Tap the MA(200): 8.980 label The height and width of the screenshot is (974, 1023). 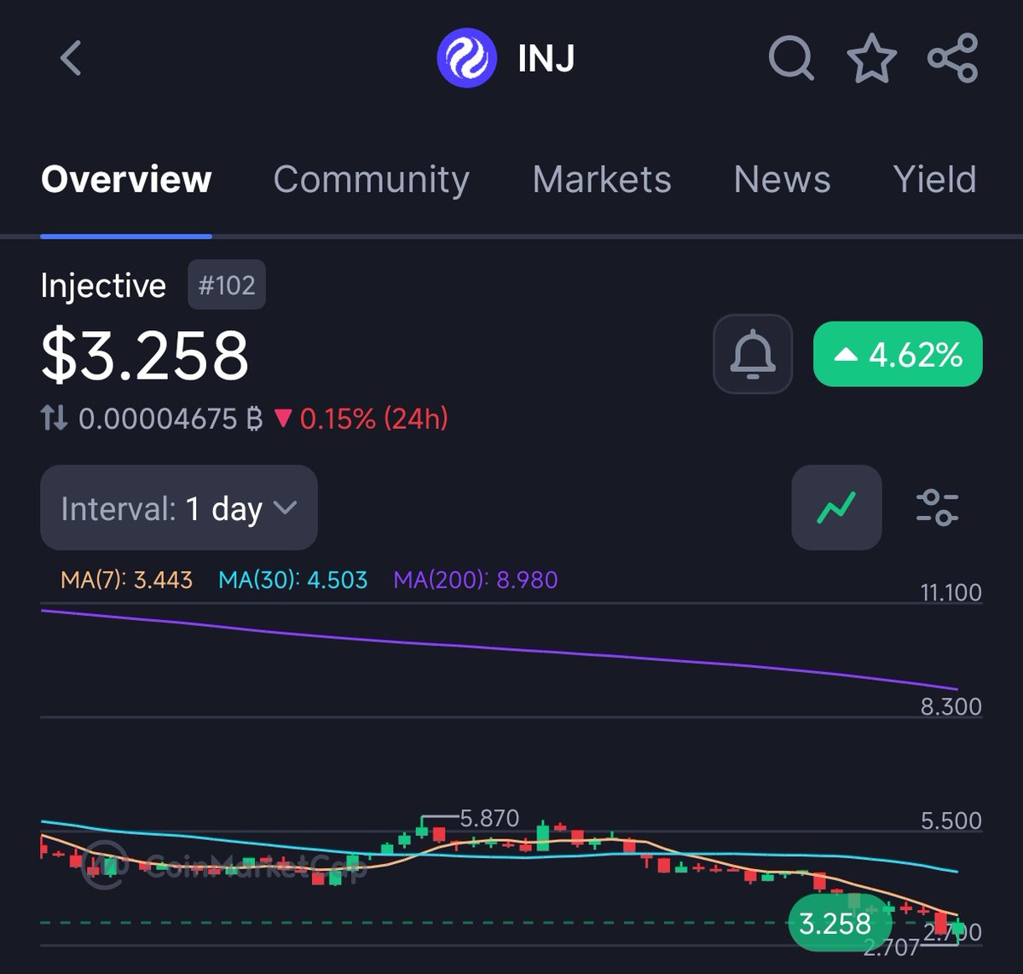click(x=476, y=580)
